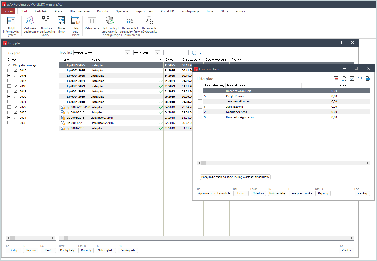
Task: Check the box for Jasik Elżbieta
Action: click(200, 107)
